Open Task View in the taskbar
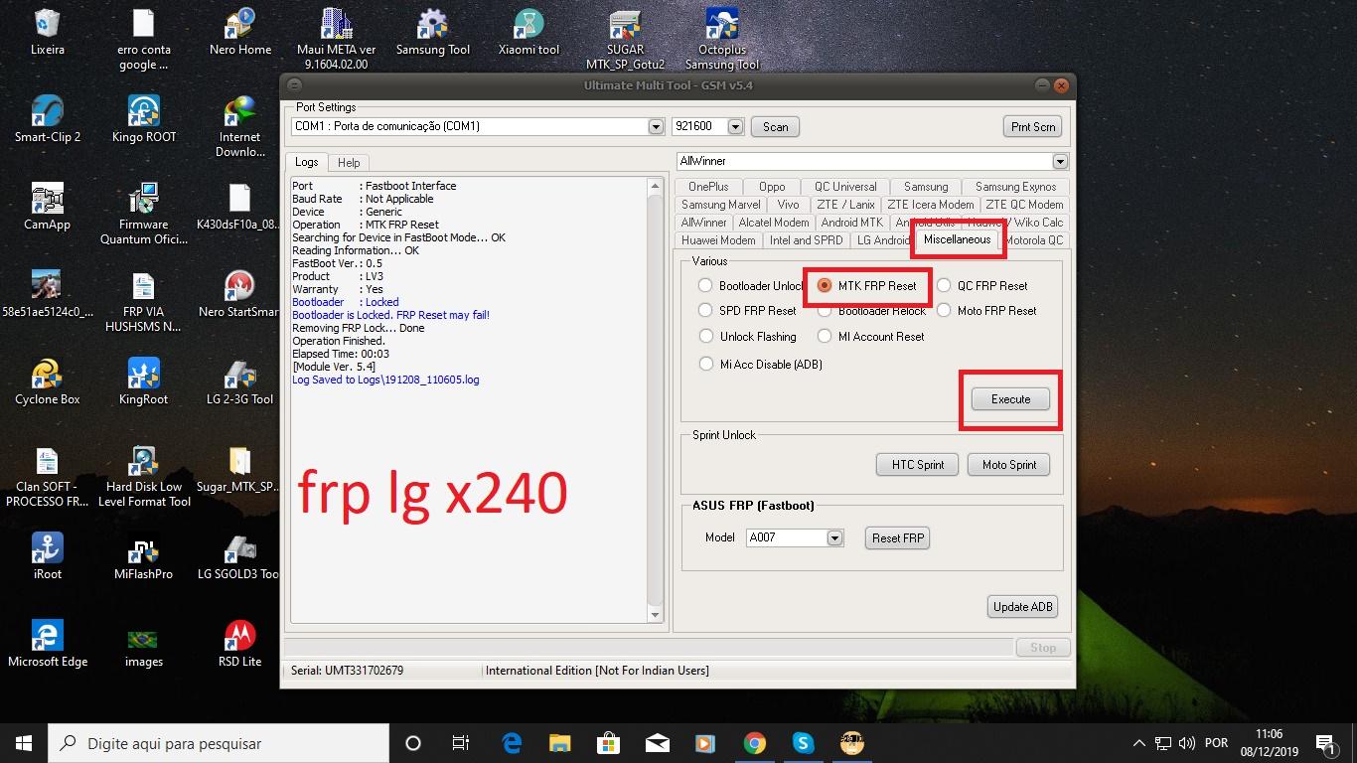Viewport: 1357px width, 763px height. 461,743
